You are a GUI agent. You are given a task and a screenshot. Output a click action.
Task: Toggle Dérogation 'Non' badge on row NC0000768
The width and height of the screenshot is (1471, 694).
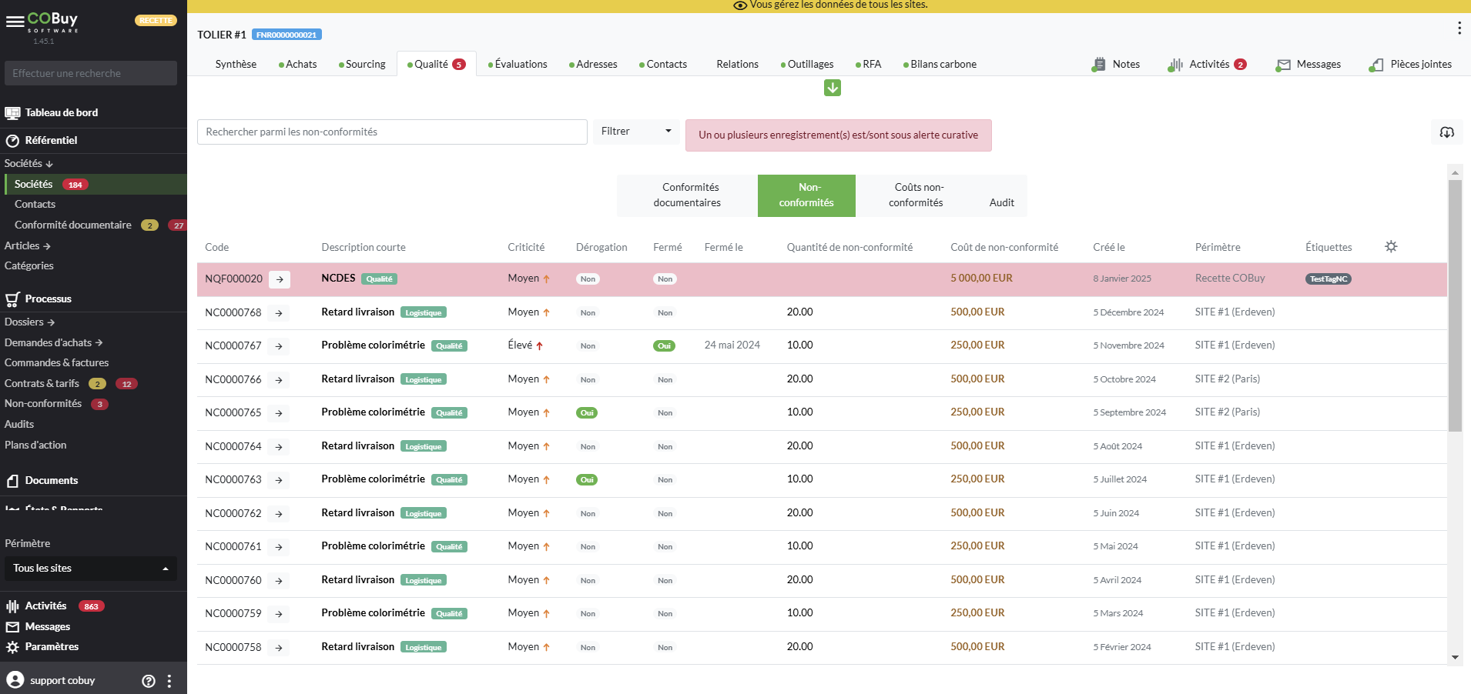coord(588,313)
